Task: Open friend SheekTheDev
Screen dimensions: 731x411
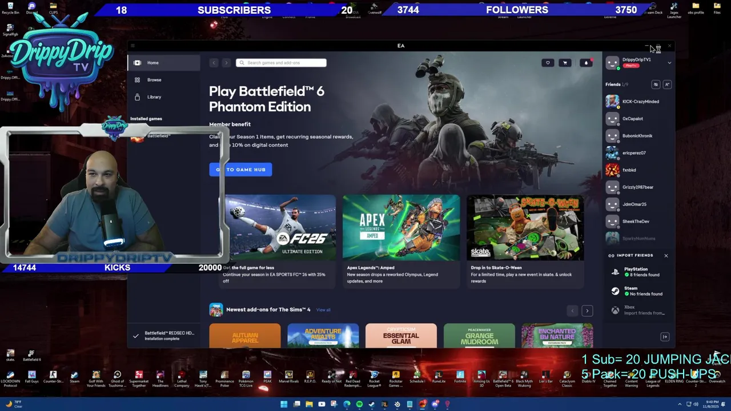Action: (638, 221)
